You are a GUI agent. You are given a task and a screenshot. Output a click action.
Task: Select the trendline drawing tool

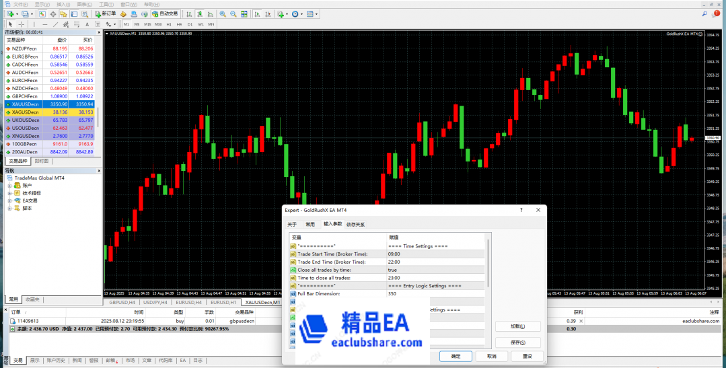(x=56, y=24)
